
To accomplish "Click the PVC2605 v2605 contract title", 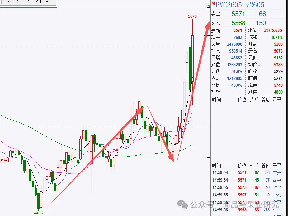I will click(240, 5).
